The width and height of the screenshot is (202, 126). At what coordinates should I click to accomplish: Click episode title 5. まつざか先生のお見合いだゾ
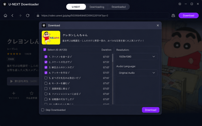[65, 78]
